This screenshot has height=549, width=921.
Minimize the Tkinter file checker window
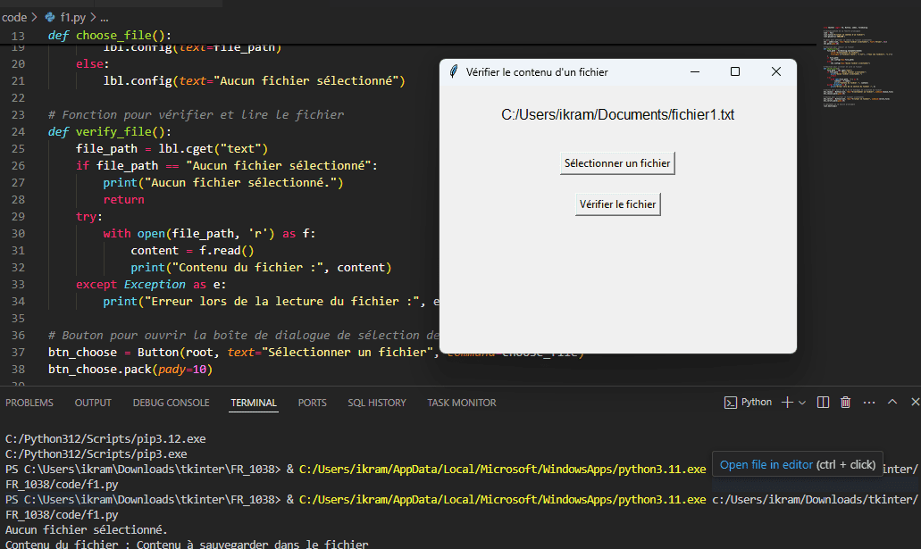pyautogui.click(x=695, y=71)
